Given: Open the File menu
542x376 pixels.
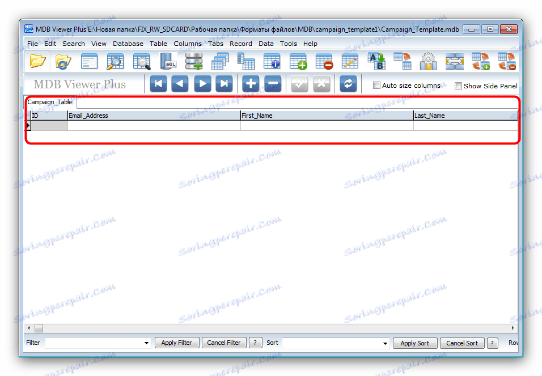Looking at the screenshot, I should coord(32,44).
